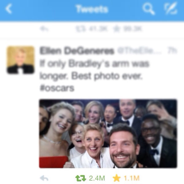Toggle the gold favorite star
184x184 pixels.
[x=117, y=178]
